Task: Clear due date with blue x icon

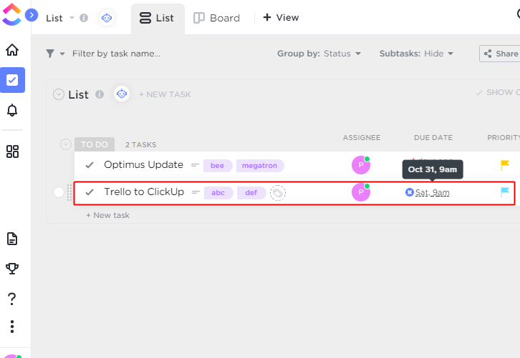Action: [x=410, y=192]
